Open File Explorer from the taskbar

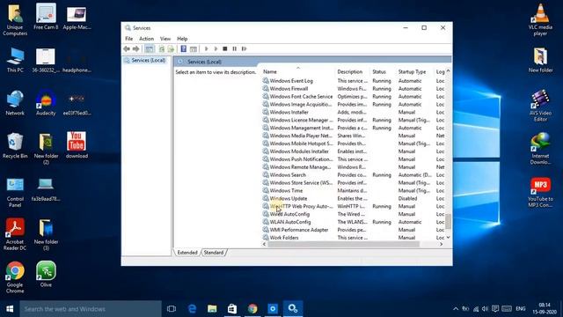coord(212,309)
